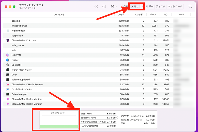The width and height of the screenshot is (198, 132).
Task: Click the yellow minimize window button
Action: pos(10,7)
